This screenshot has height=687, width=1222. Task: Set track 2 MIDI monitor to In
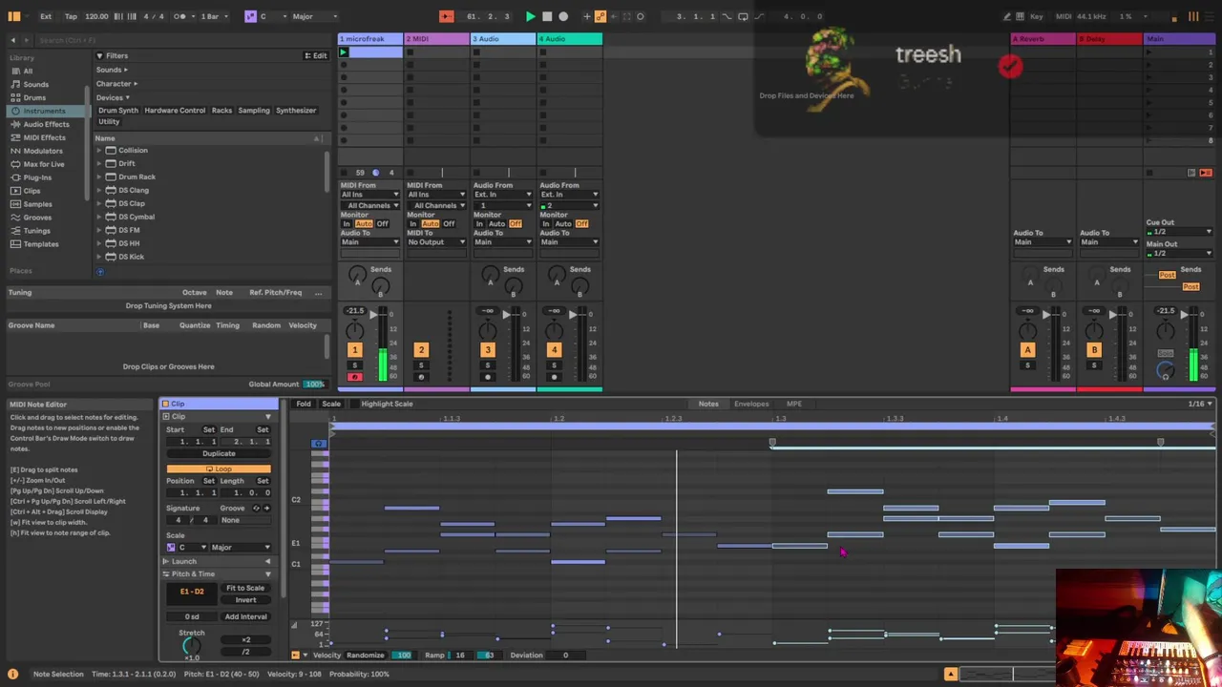413,223
